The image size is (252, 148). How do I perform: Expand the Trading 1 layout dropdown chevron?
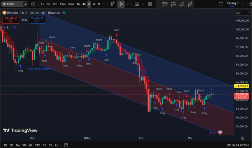pyautogui.click(x=243, y=4)
